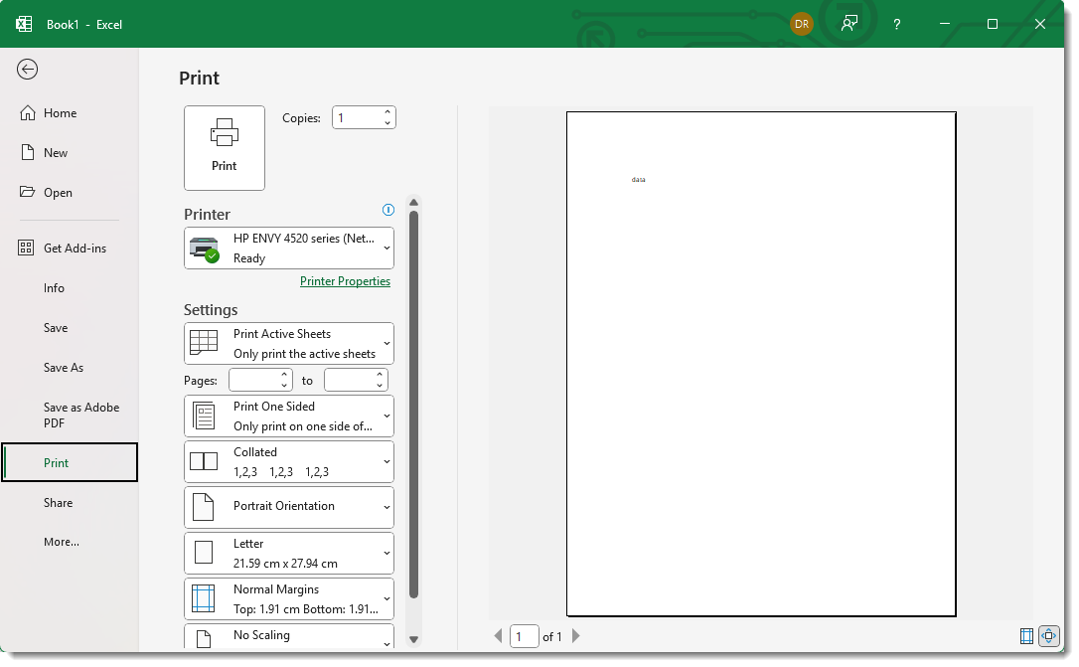Toggle Show Margins on the print preview
This screenshot has width=1079, height=667.
coord(1025,636)
